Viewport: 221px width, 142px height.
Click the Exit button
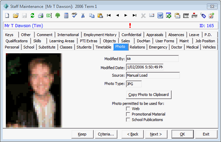coord(206,134)
